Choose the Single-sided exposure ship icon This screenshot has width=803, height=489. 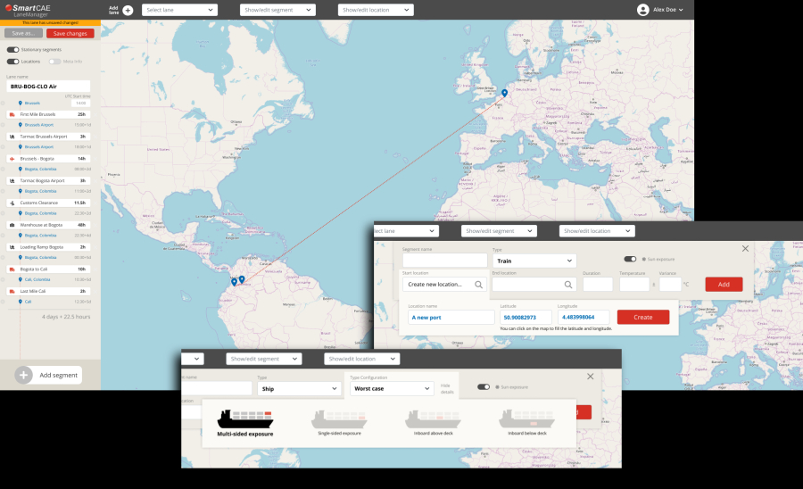(339, 419)
